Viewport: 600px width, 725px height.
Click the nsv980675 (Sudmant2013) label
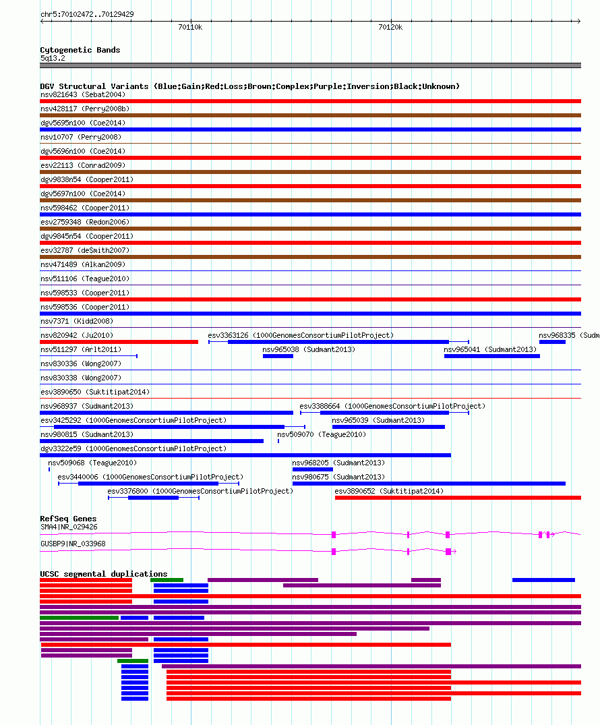338,477
